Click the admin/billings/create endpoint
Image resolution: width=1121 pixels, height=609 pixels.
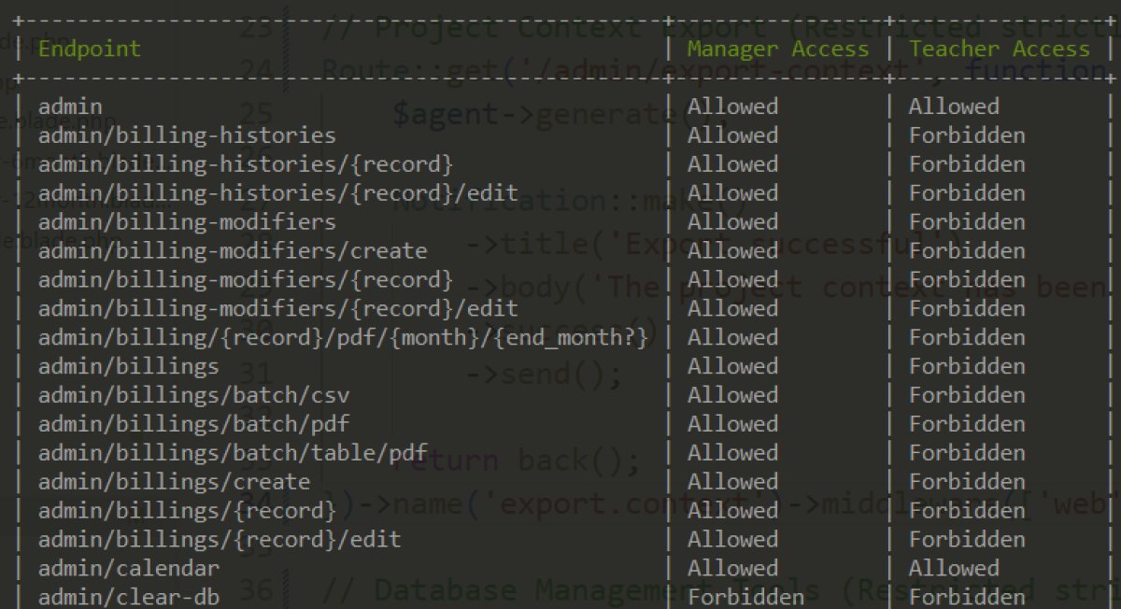(x=174, y=482)
